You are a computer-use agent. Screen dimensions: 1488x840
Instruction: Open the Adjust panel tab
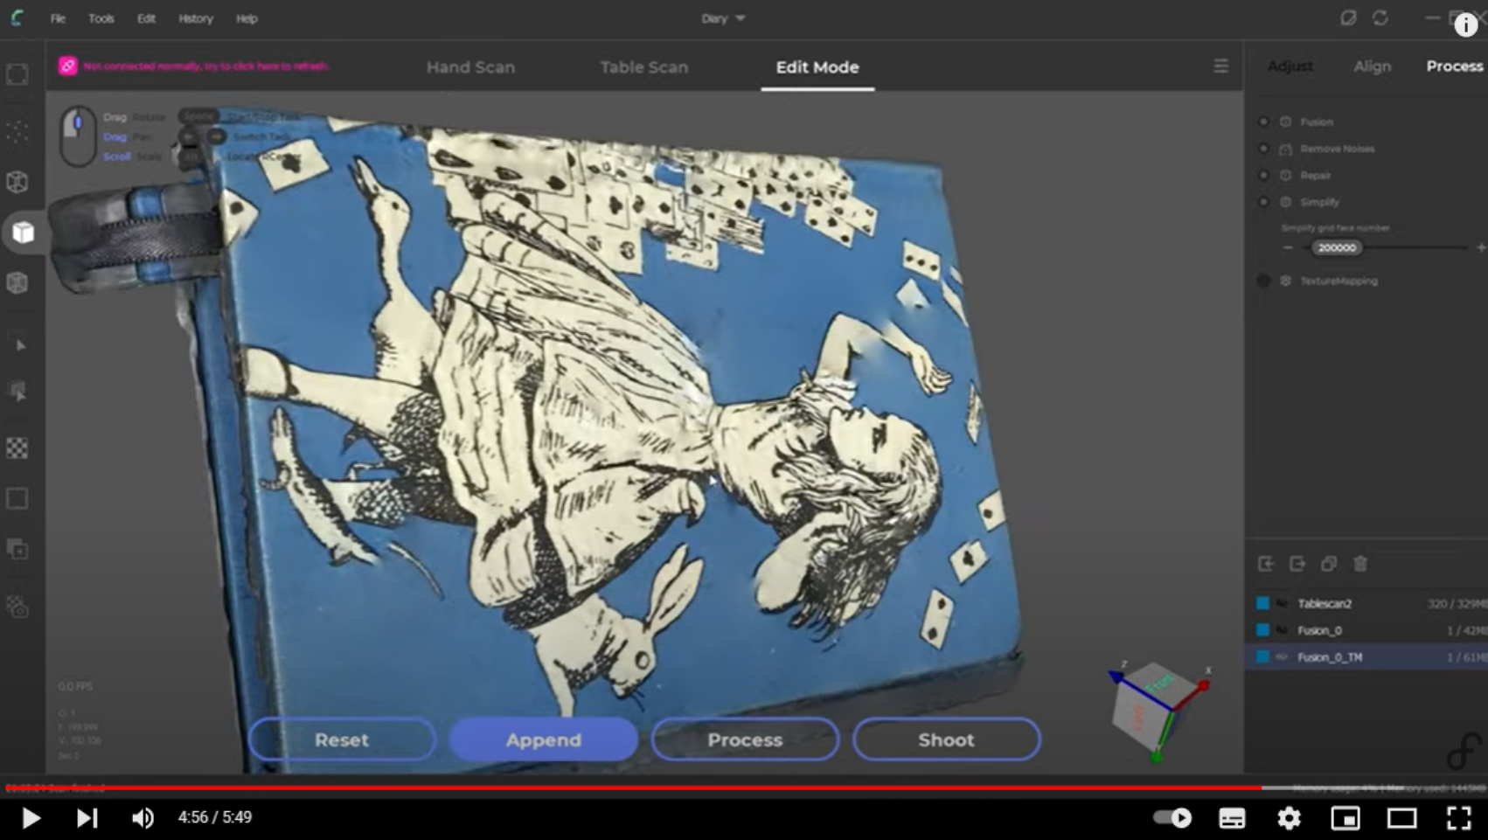1290,66
